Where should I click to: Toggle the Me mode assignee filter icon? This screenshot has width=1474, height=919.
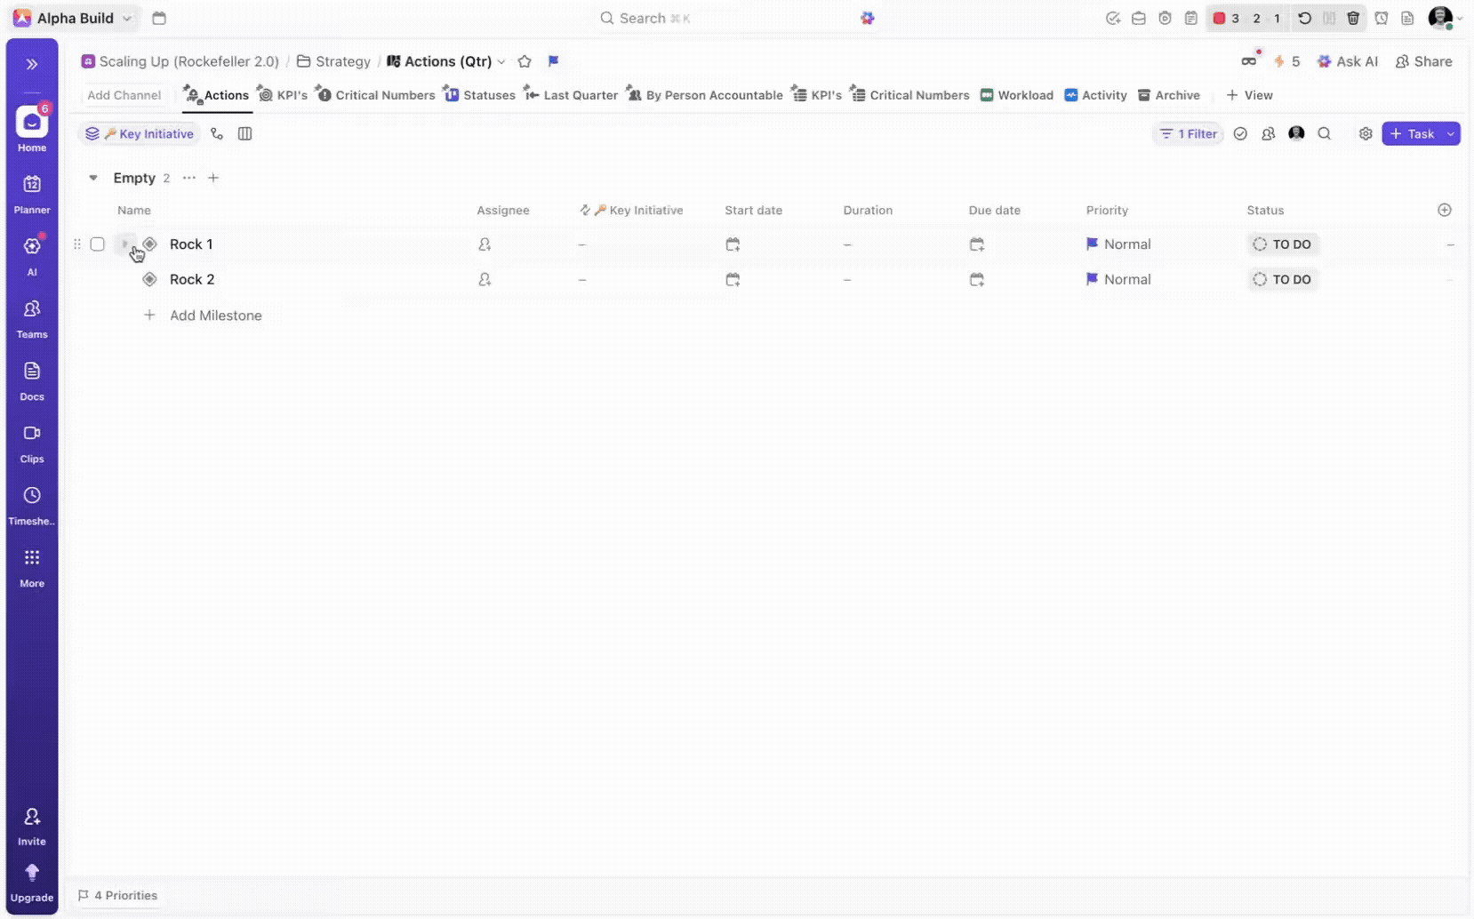1296,133
